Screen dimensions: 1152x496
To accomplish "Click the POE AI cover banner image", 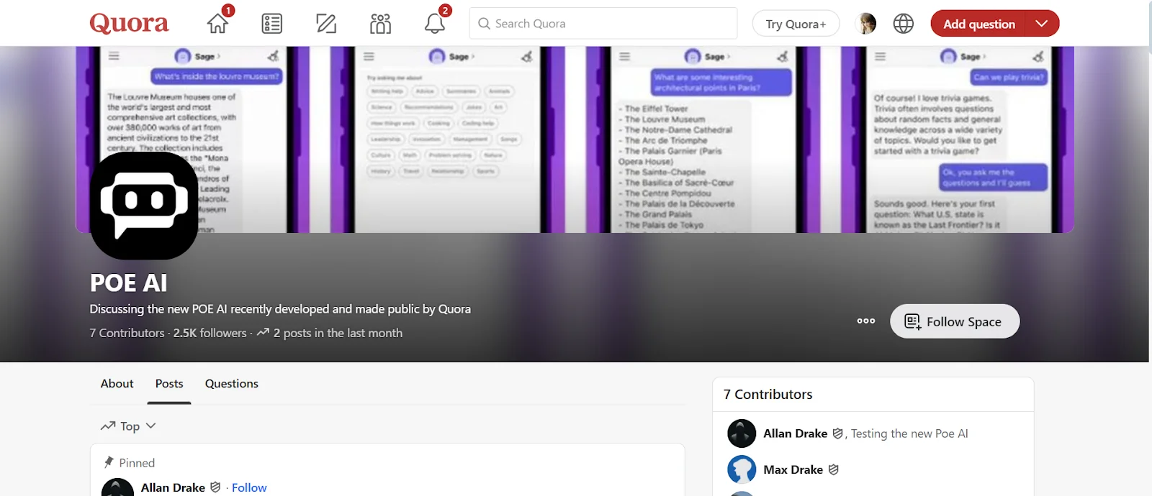I will coord(575,139).
